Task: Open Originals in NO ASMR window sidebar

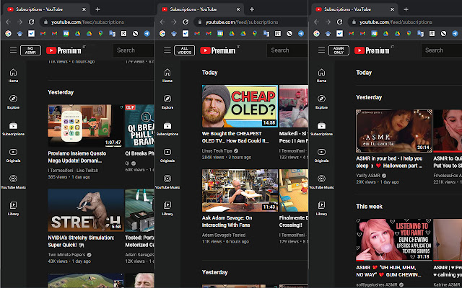Action: [13, 156]
